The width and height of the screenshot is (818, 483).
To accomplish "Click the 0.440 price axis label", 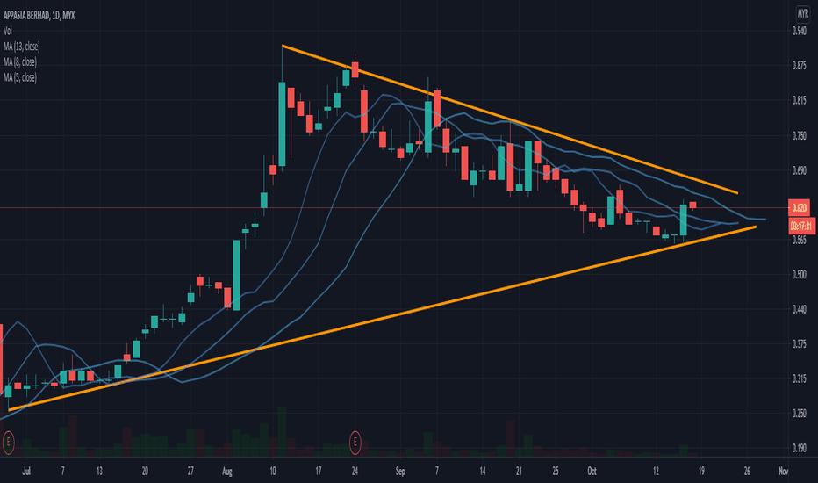I will coord(799,310).
